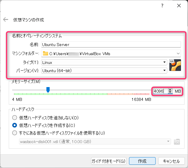Click the 16384 MB maximum label
Image resolution: width=188 pixels, height=168 pixels.
(141, 99)
